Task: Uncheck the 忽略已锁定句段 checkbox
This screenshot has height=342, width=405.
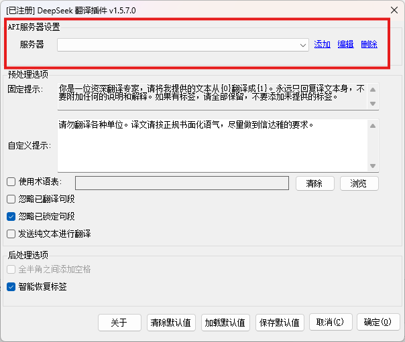Action: coord(11,217)
